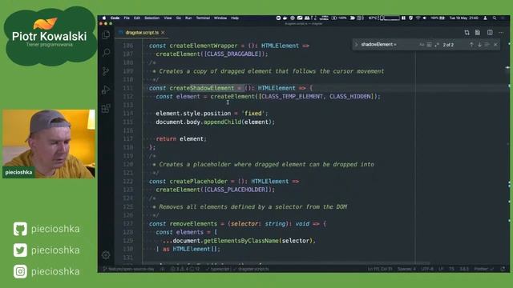513x288 pixels.
Task: Click createElementWrapper on line 106
Action: (x=204, y=46)
